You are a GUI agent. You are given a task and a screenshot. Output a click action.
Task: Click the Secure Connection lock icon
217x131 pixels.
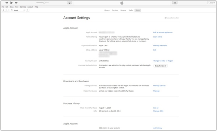[165, 18]
